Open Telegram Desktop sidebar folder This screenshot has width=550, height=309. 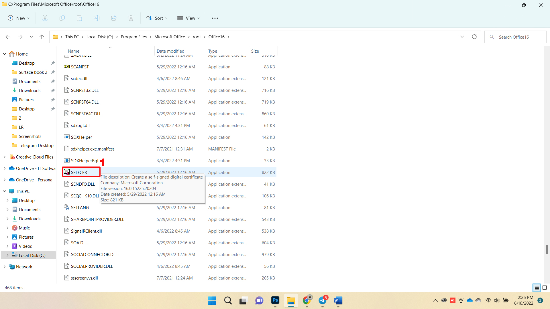[x=36, y=145]
